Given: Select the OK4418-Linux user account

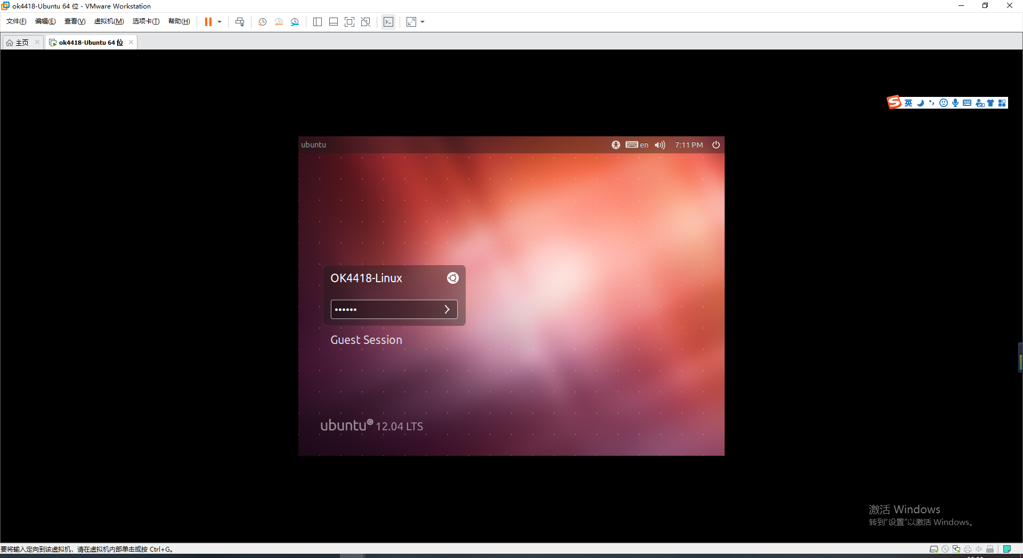Looking at the screenshot, I should click(x=366, y=278).
